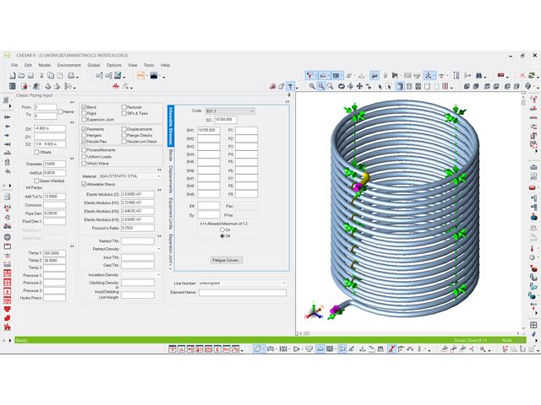Click the Save file icon in toolbar
Image resolution: width=541 pixels, height=405 pixels.
(x=30, y=75)
